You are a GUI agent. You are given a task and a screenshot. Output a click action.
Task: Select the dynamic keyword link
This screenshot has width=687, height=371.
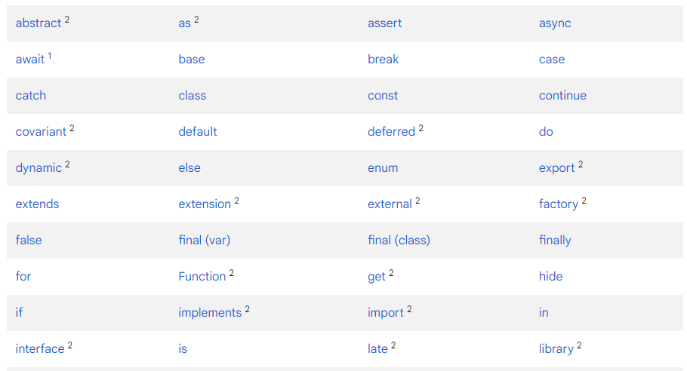click(x=39, y=168)
